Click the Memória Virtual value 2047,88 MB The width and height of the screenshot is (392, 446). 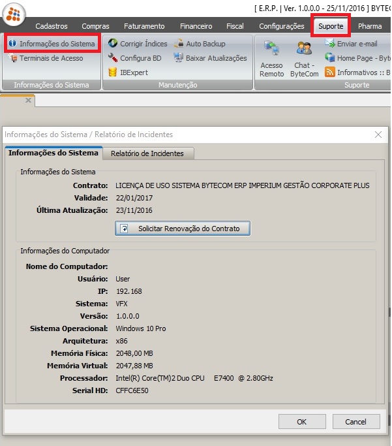tap(134, 366)
